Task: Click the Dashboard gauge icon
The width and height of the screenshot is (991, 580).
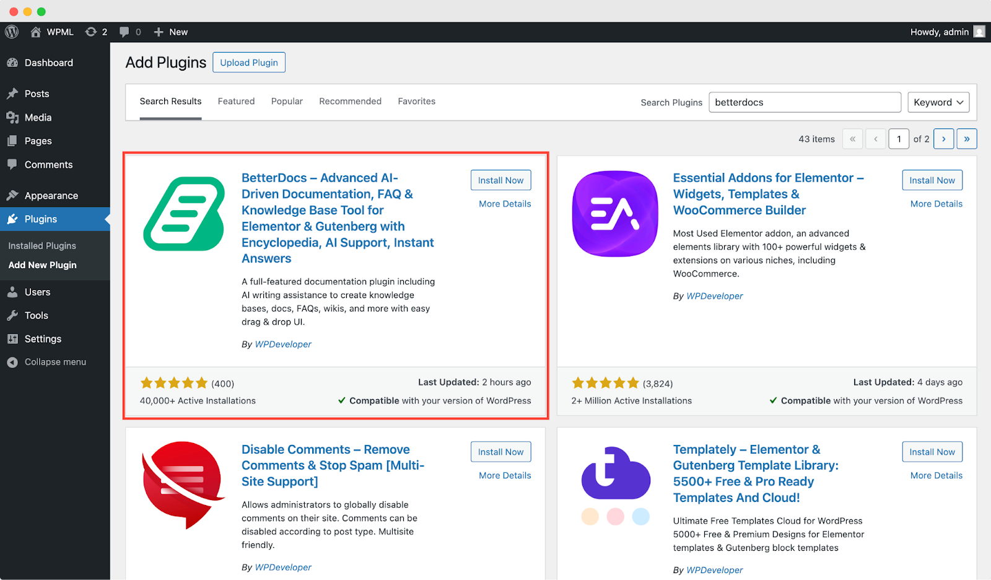Action: [12, 63]
